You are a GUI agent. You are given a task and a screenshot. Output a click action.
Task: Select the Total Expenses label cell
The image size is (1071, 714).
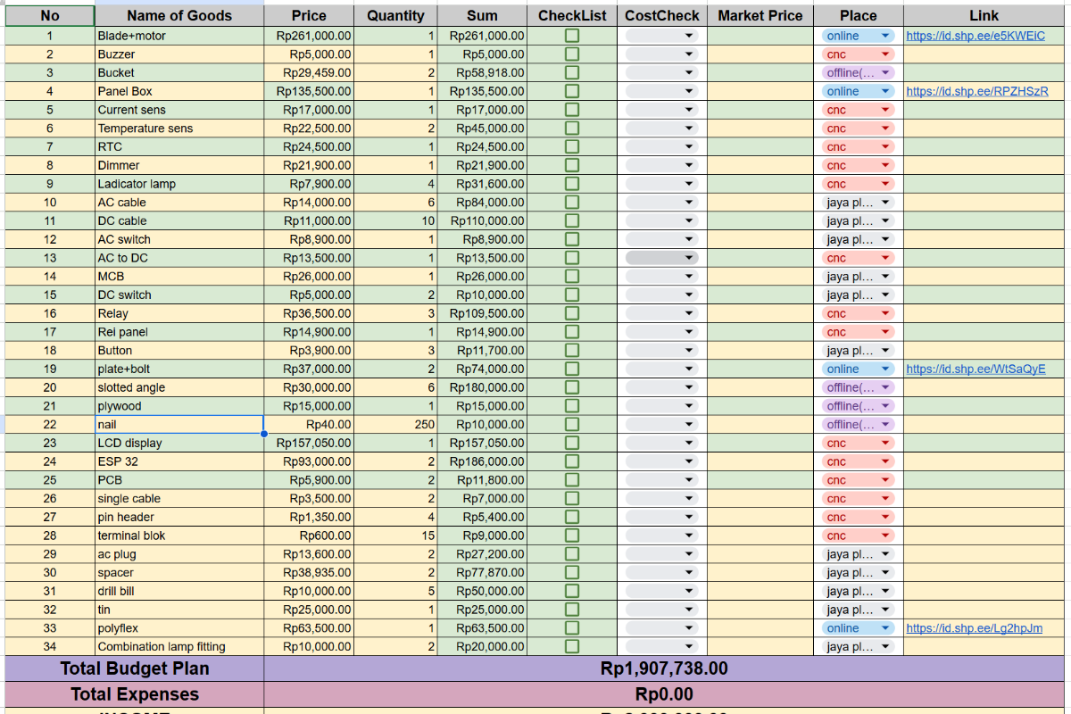coord(135,694)
